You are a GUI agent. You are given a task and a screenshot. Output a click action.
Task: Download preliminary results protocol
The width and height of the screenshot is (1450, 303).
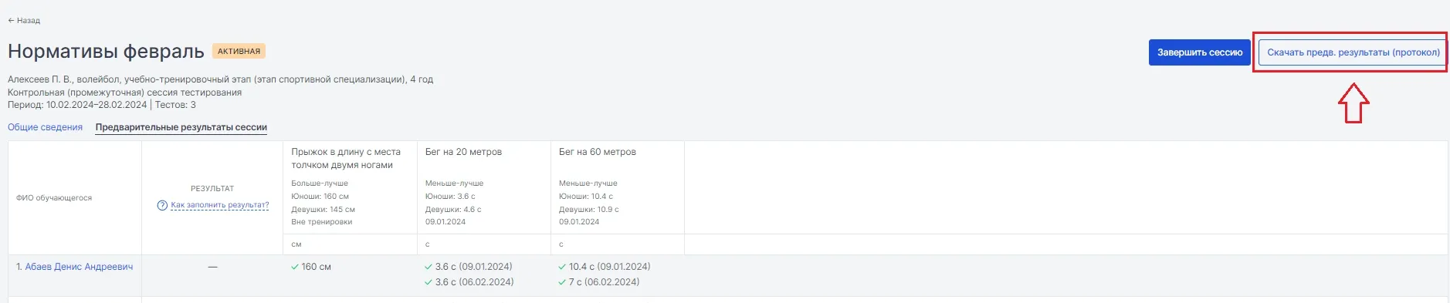[1353, 52]
